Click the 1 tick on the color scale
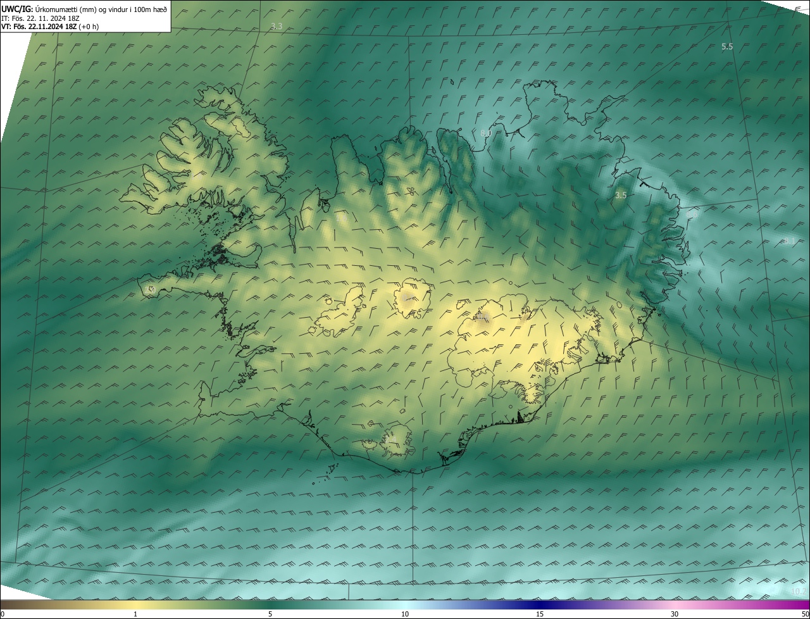The image size is (810, 619). pyautogui.click(x=135, y=614)
